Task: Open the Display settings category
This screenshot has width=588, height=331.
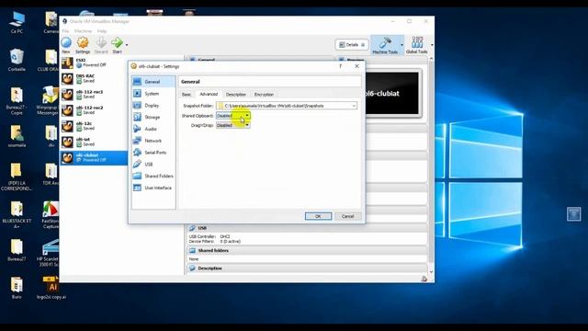Action: (x=153, y=106)
